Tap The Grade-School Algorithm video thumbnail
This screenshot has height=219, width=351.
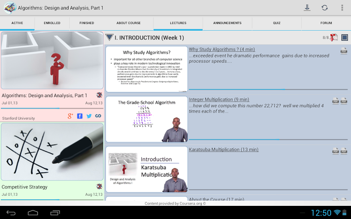pos(147,119)
